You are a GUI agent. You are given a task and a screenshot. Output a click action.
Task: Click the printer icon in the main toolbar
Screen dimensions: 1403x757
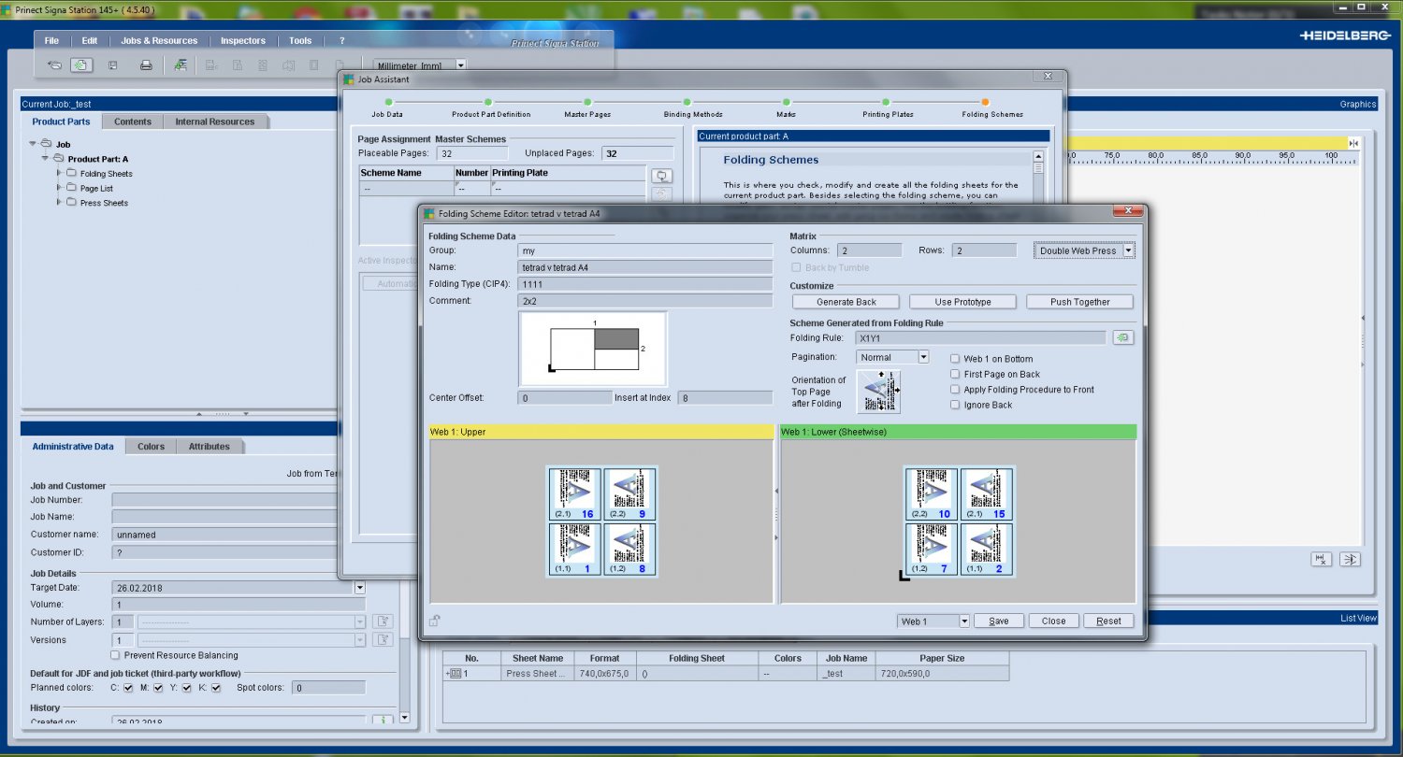(x=146, y=65)
